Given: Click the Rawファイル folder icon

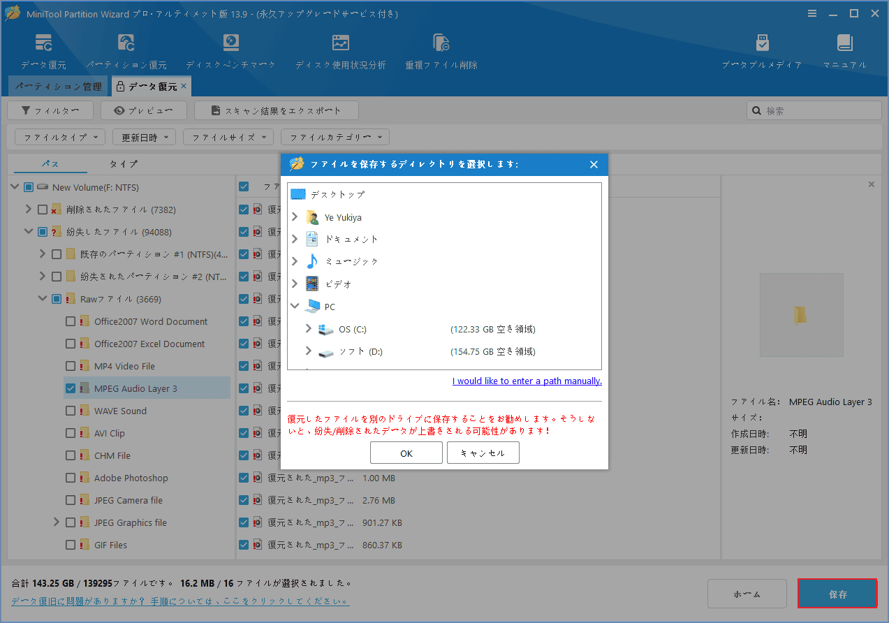Looking at the screenshot, I should (x=71, y=299).
